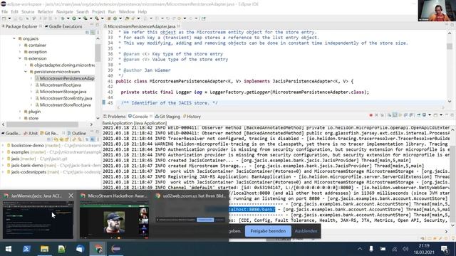This screenshot has height=256, width=456.
Task: Click the Collapse All icon in Package Explorer
Action: pyautogui.click(x=87, y=33)
